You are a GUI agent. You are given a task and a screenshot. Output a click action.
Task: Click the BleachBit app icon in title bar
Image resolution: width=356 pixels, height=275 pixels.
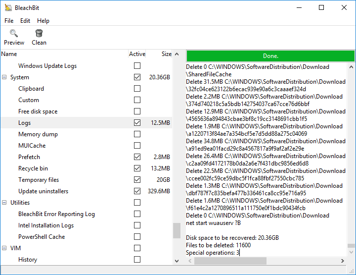[x=8, y=8]
